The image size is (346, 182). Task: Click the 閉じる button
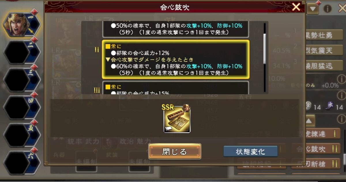coord(175,151)
